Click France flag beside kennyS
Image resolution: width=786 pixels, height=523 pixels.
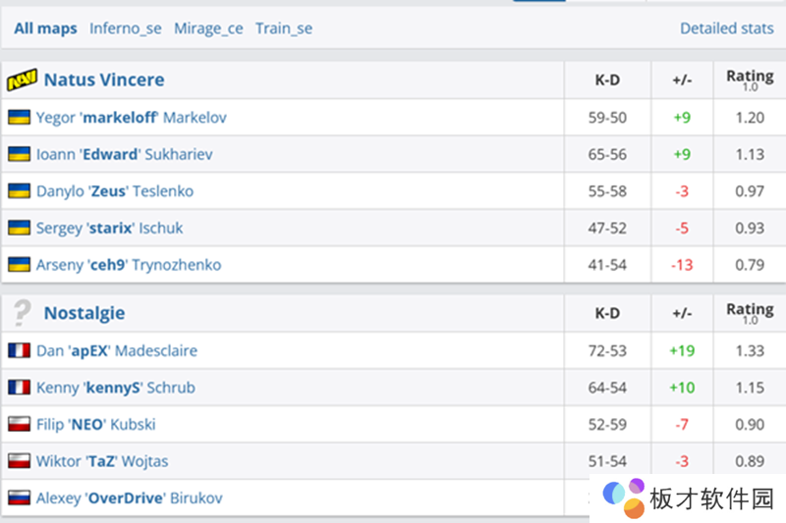click(19, 388)
